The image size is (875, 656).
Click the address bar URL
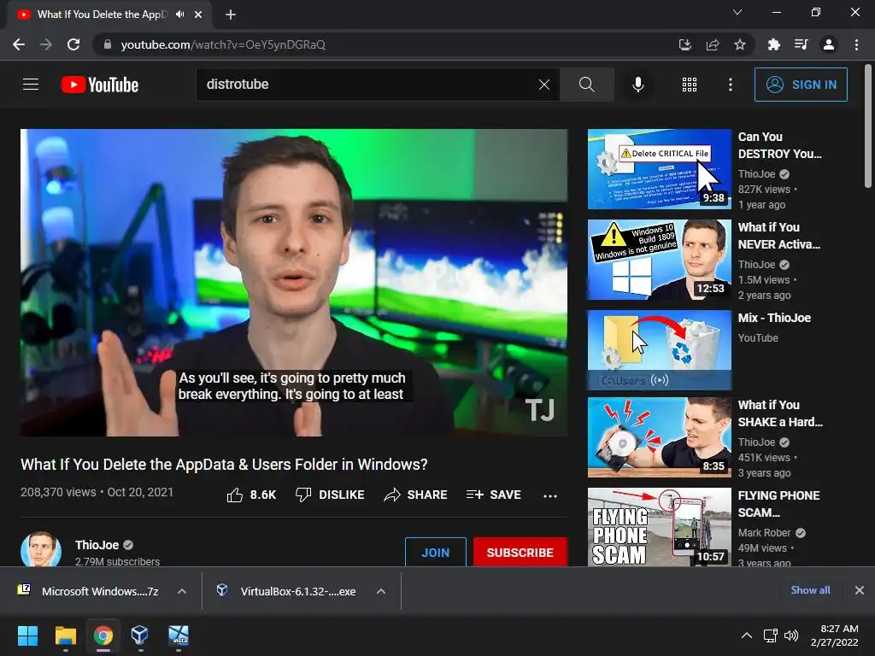point(223,44)
